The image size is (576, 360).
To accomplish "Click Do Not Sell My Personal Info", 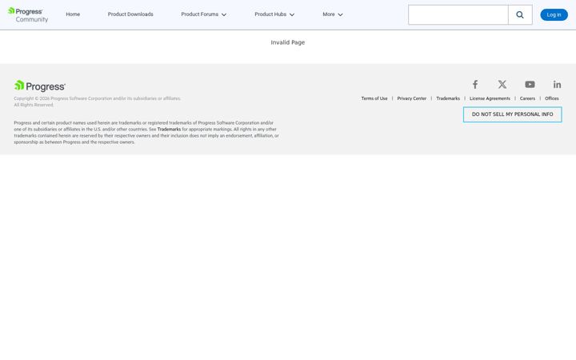I will coord(512,114).
